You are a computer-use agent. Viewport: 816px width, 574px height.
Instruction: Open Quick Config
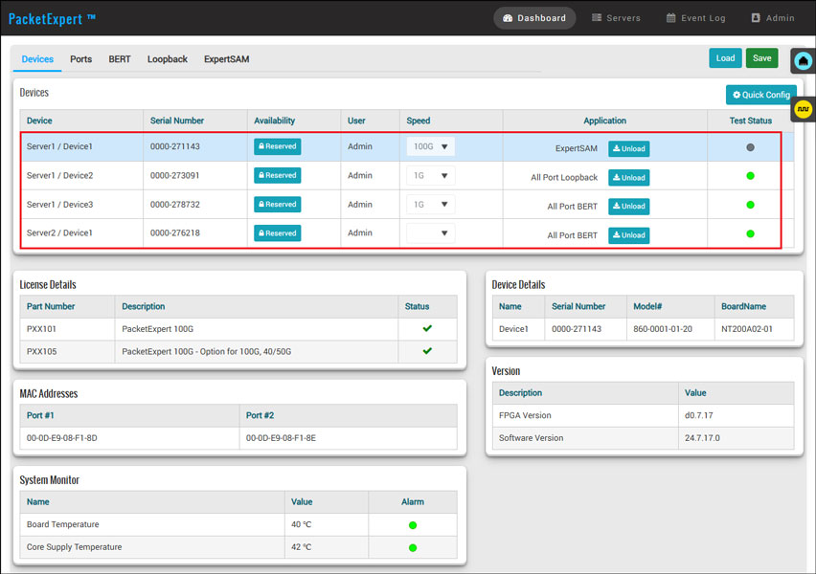coord(760,95)
